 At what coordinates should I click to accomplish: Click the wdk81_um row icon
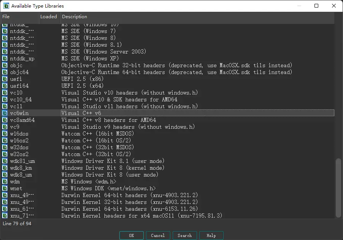pyautogui.click(x=5, y=161)
